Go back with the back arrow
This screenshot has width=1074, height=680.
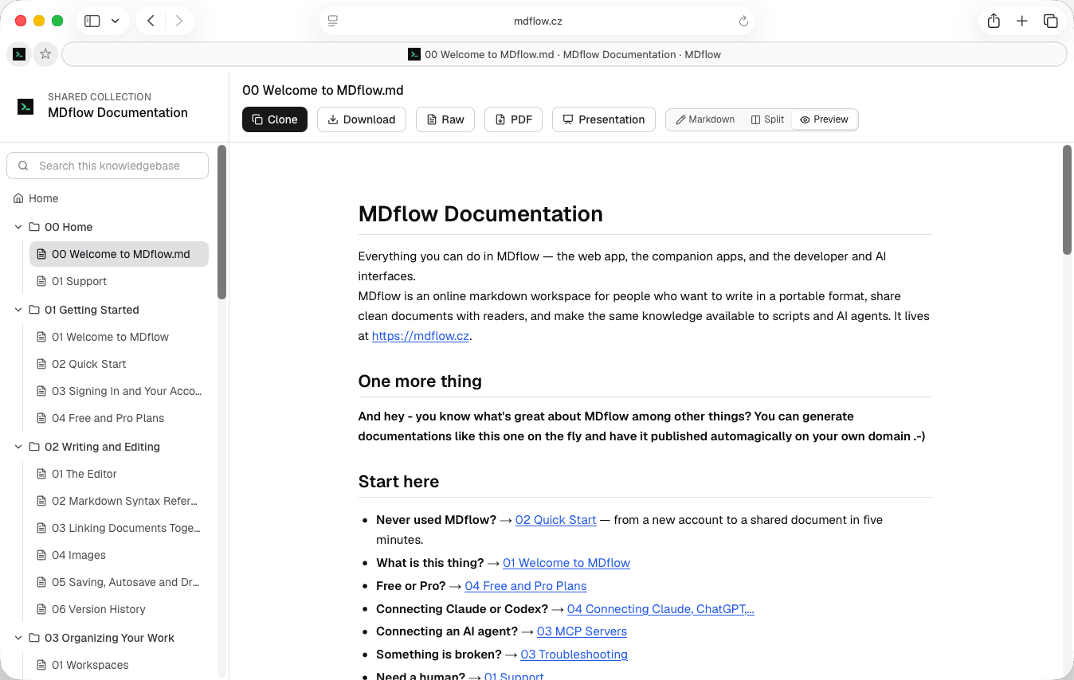tap(151, 21)
